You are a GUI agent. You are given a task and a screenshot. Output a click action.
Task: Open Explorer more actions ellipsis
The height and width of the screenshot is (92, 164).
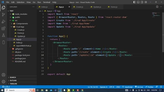(x=33, y=7)
